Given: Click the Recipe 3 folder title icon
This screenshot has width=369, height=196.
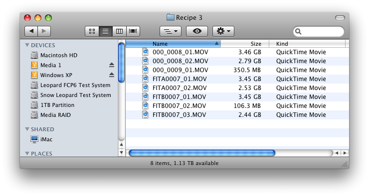Looking at the screenshot, I should 171,17.
